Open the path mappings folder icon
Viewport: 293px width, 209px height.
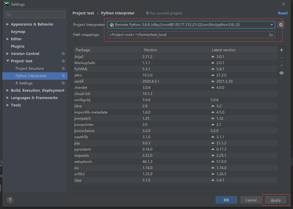pos(271,35)
